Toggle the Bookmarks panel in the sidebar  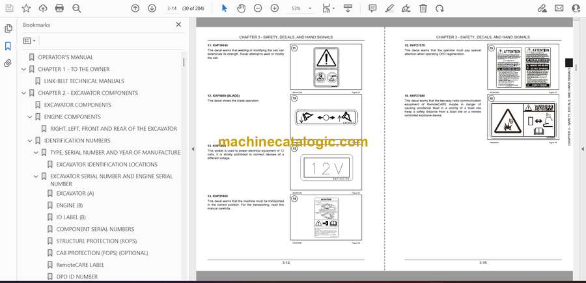point(8,46)
